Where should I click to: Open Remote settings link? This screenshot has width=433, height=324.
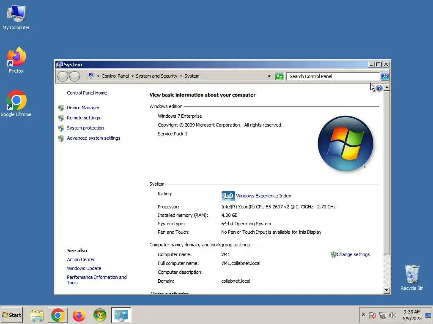pyautogui.click(x=83, y=118)
